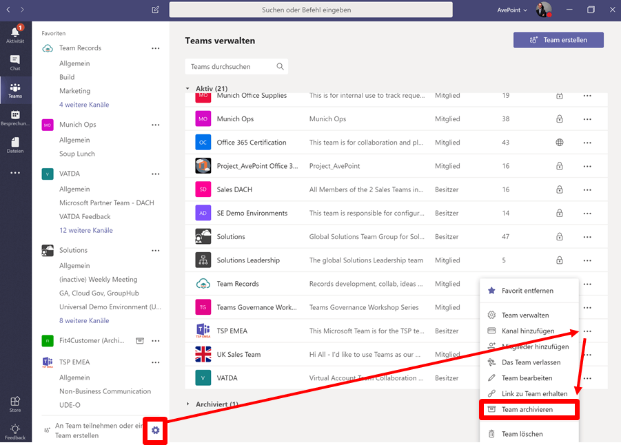This screenshot has height=445, width=621.
Task: Click the search magnifier in Teams durchsuchen
Action: tap(280, 67)
